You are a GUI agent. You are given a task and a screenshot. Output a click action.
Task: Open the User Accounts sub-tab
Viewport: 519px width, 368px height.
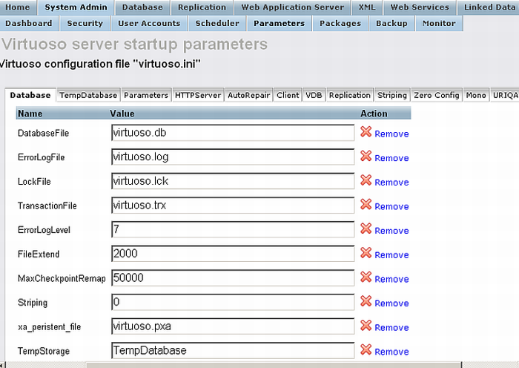click(x=149, y=24)
